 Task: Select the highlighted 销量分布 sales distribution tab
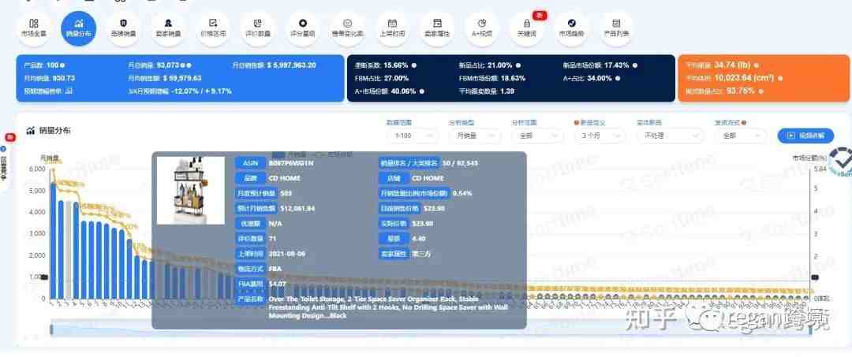pyautogui.click(x=79, y=28)
